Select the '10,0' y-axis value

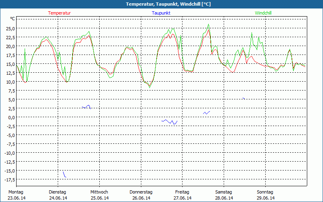[10, 82]
